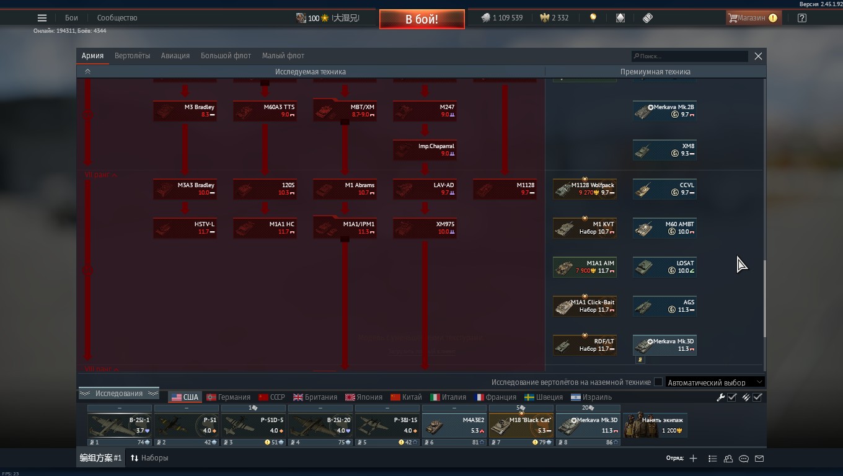Viewport: 843px width, 476px height.
Task: Add squad member with plus icon
Action: 693,458
